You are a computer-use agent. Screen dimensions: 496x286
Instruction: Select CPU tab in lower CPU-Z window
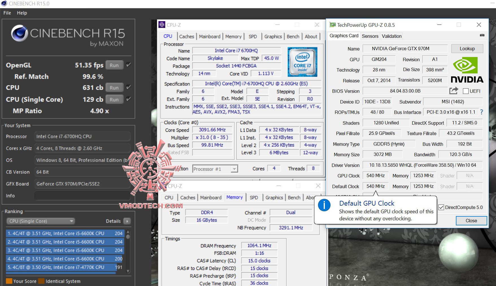169,197
